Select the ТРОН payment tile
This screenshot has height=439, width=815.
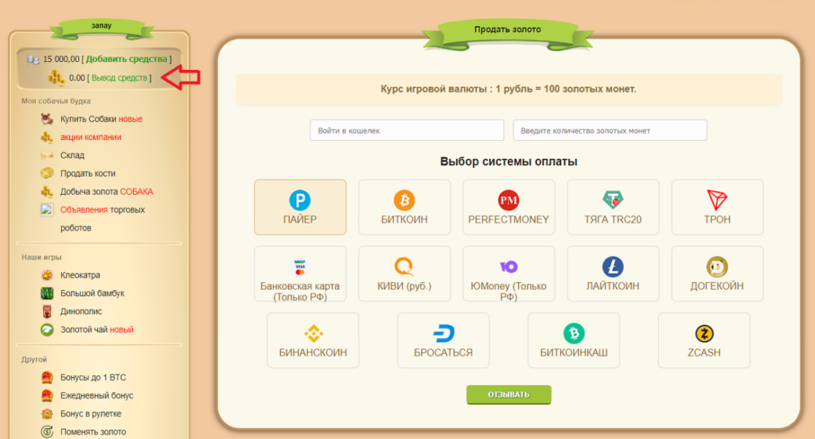717,208
